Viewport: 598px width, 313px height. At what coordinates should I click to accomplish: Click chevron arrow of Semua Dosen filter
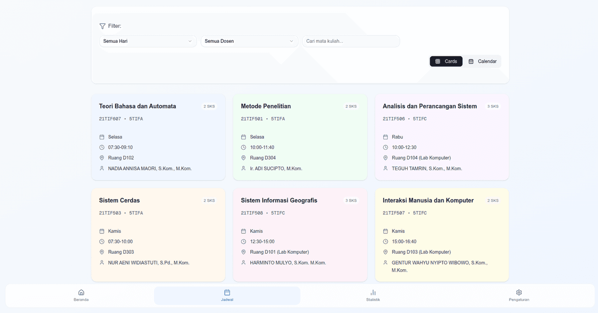pyautogui.click(x=292, y=41)
